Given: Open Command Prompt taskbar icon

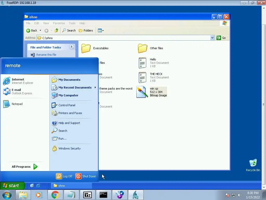Looking at the screenshot, I should [103, 195].
